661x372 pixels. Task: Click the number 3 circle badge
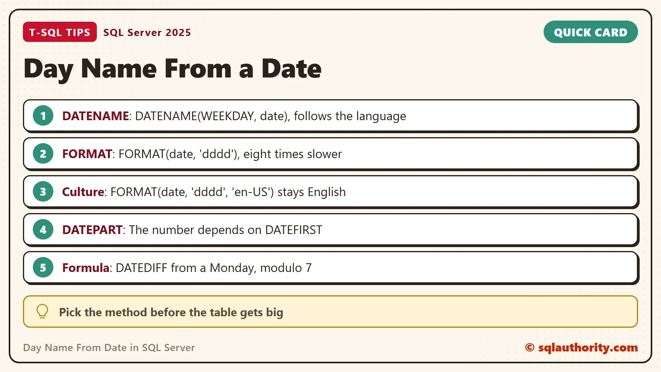click(43, 192)
